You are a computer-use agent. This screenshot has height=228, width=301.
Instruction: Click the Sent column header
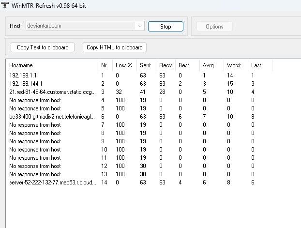click(145, 65)
